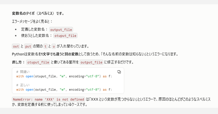This screenshot has width=218, height=114.
Task: Click the last line starting か、変数を定義する前に
Action: click(50, 104)
